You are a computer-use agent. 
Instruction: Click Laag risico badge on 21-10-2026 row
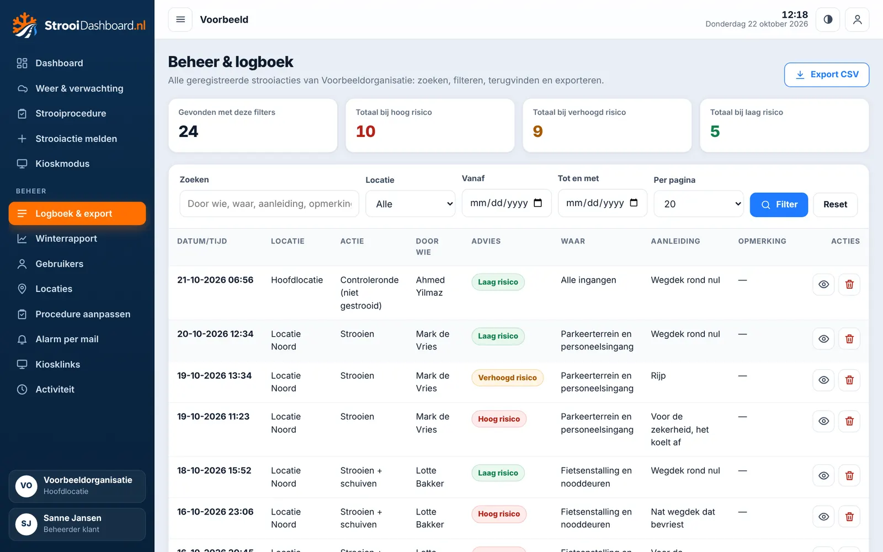tap(498, 282)
